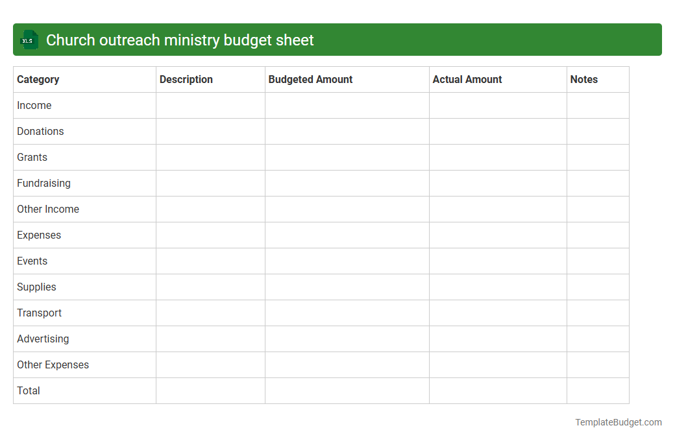This screenshot has height=441, width=675.
Task: Click the Other Expenses category cell
Action: tap(53, 364)
